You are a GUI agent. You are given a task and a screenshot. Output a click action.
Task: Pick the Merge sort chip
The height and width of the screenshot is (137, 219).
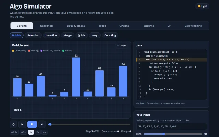[67, 35]
